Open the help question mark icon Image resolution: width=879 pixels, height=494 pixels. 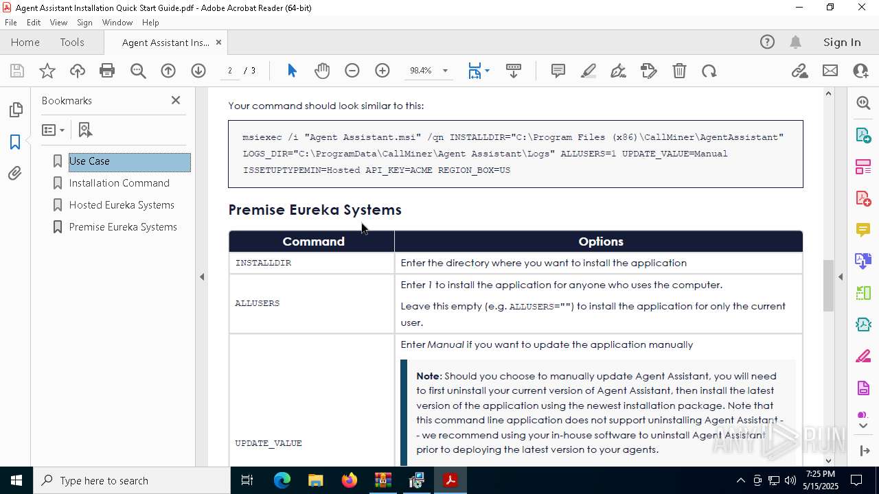pos(767,43)
